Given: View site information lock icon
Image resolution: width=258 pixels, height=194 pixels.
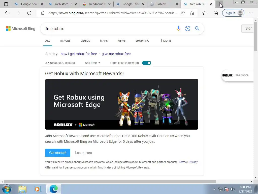Looking at the screenshot, I should tap(43, 13).
